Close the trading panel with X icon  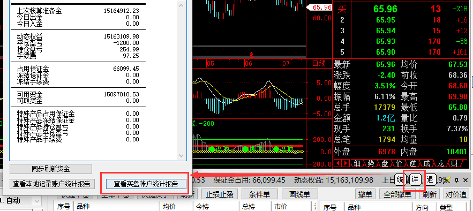(x=466, y=180)
